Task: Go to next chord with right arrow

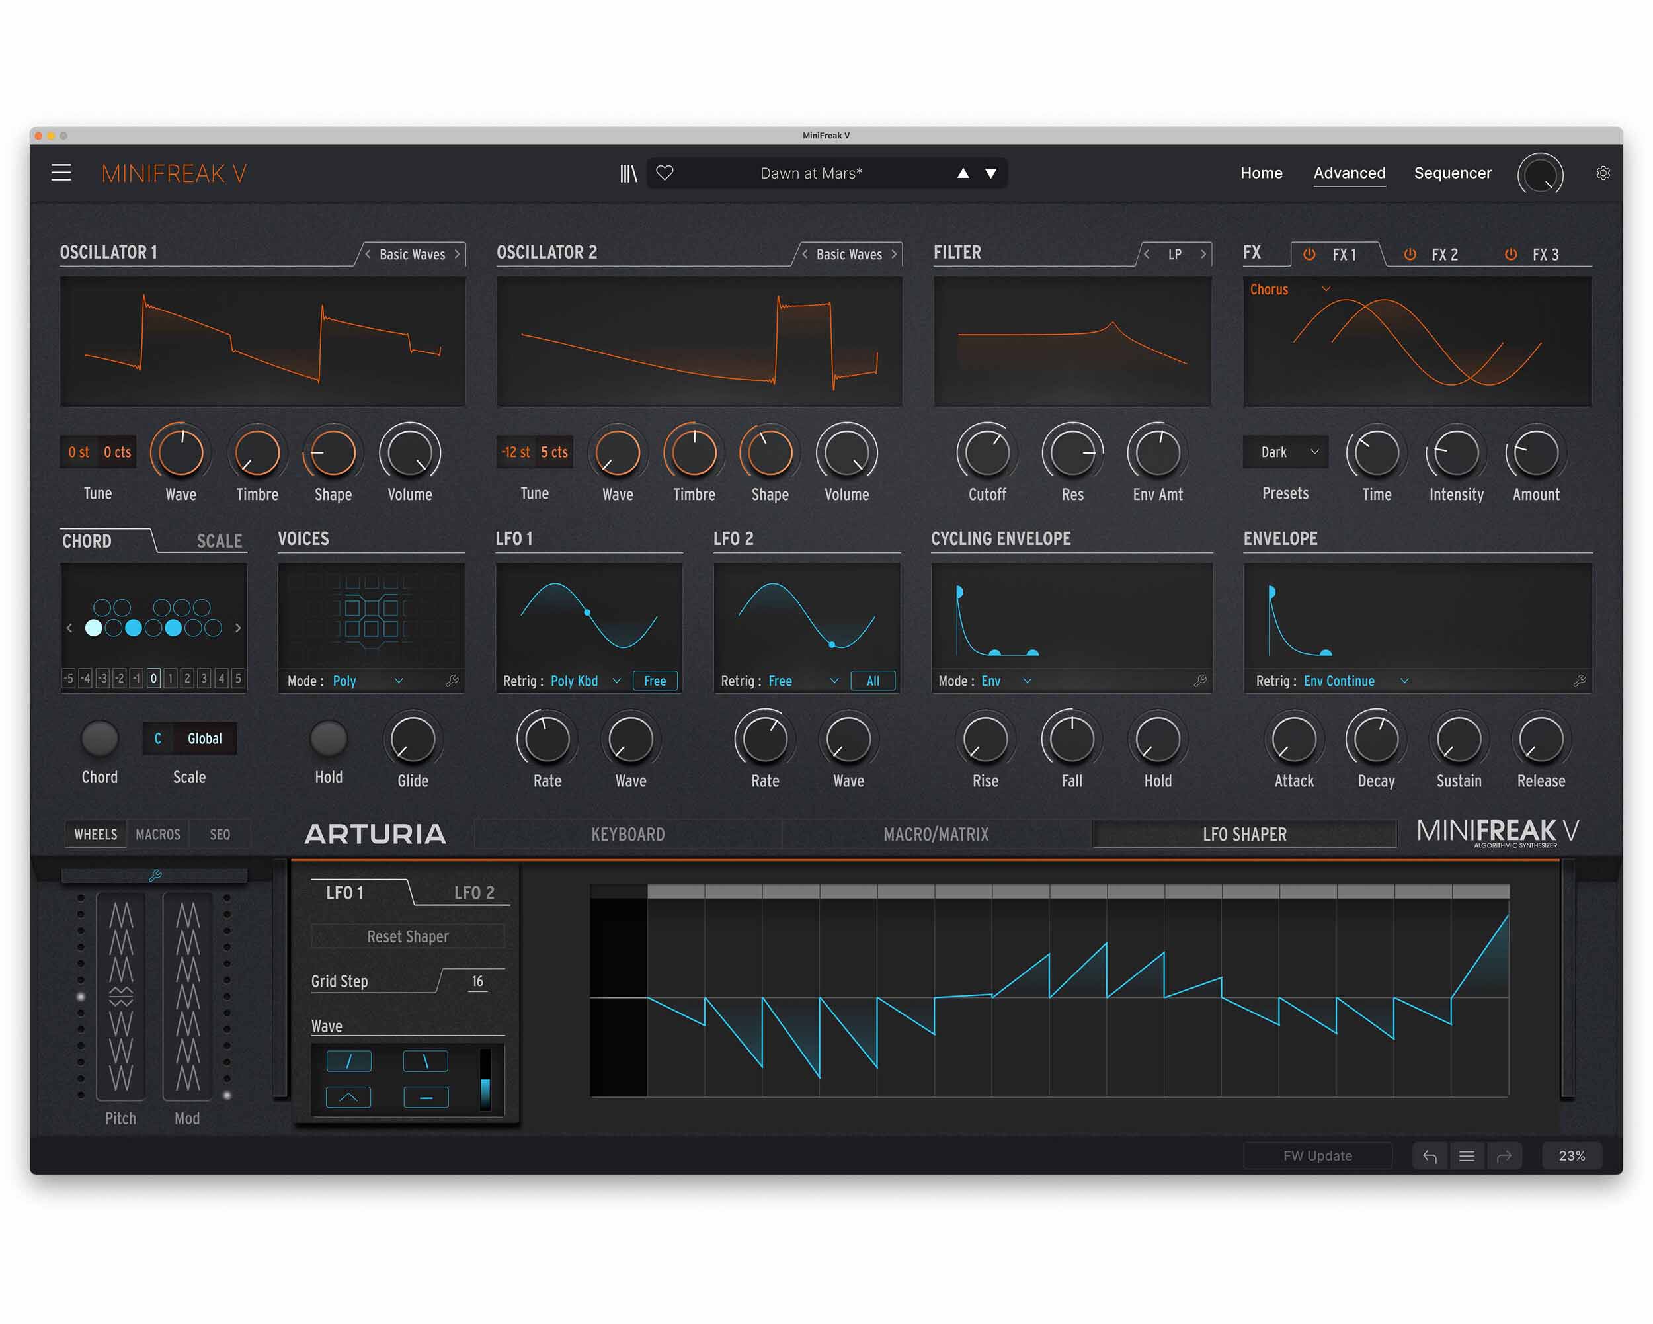Action: tap(237, 628)
